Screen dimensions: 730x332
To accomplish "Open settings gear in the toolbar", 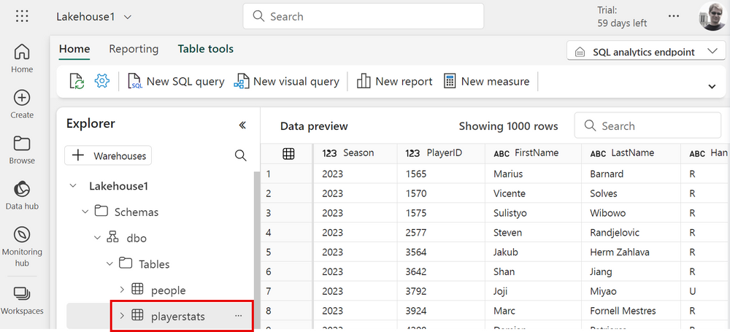I will click(x=101, y=81).
